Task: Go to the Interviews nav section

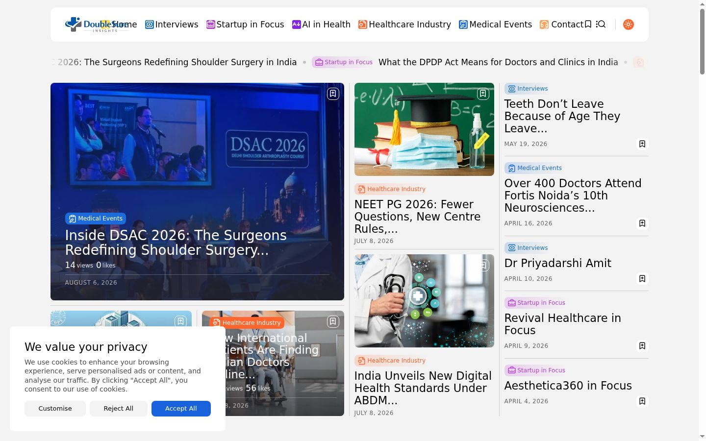Action: 172,24
